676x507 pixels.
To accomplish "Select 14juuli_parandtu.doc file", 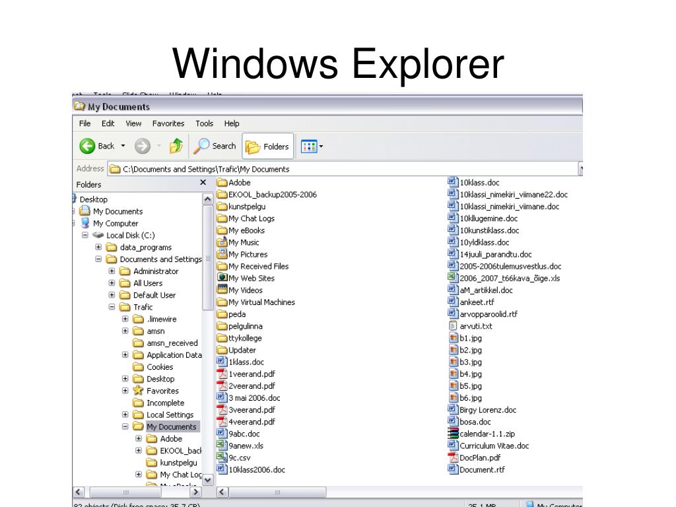I will [x=490, y=254].
